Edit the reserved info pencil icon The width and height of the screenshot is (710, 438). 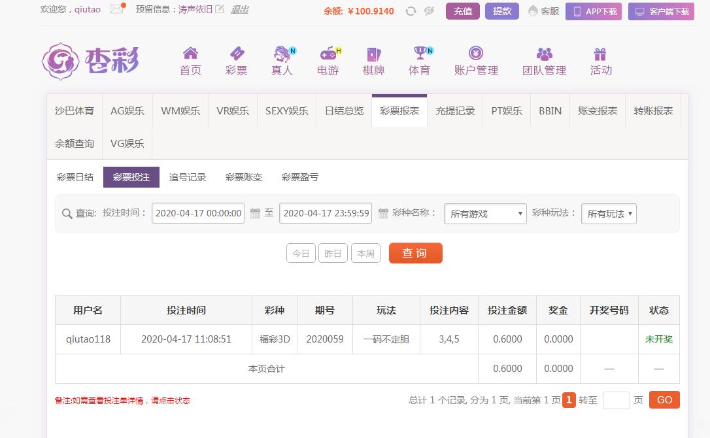point(219,9)
